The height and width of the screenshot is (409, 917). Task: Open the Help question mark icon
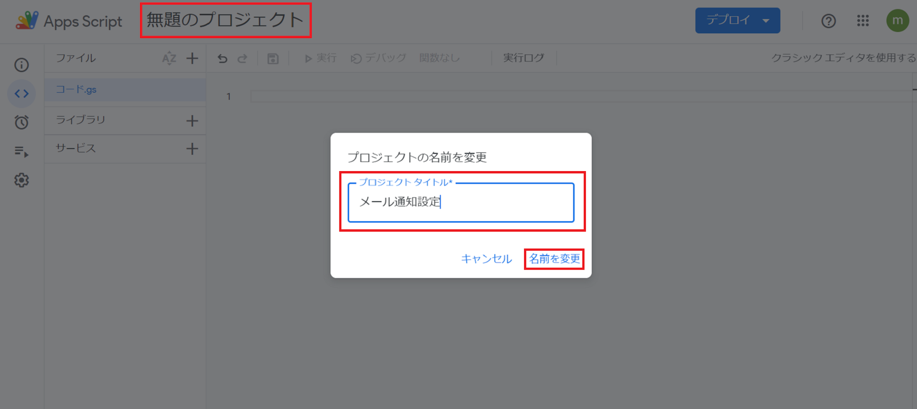828,21
